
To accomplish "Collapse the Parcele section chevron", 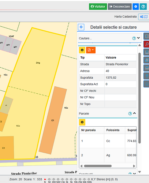I will tap(134, 113).
